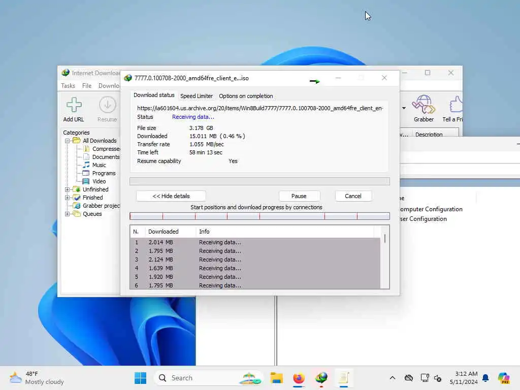
Task: Click the archive.org download URL text
Action: coord(260,108)
